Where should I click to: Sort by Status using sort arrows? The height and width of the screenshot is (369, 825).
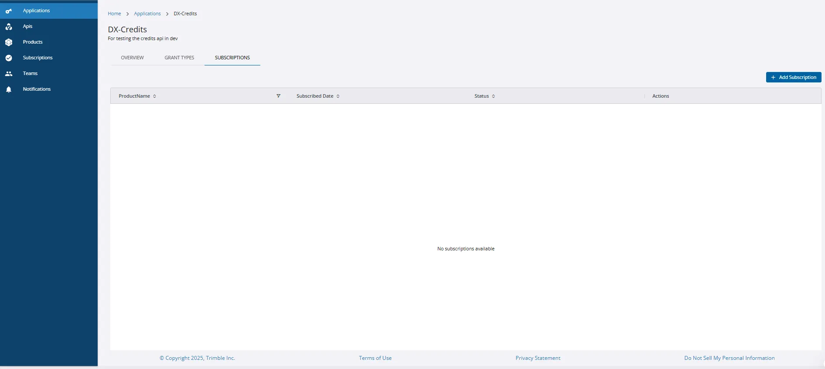493,96
